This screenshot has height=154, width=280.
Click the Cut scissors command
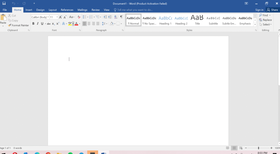click(12, 16)
